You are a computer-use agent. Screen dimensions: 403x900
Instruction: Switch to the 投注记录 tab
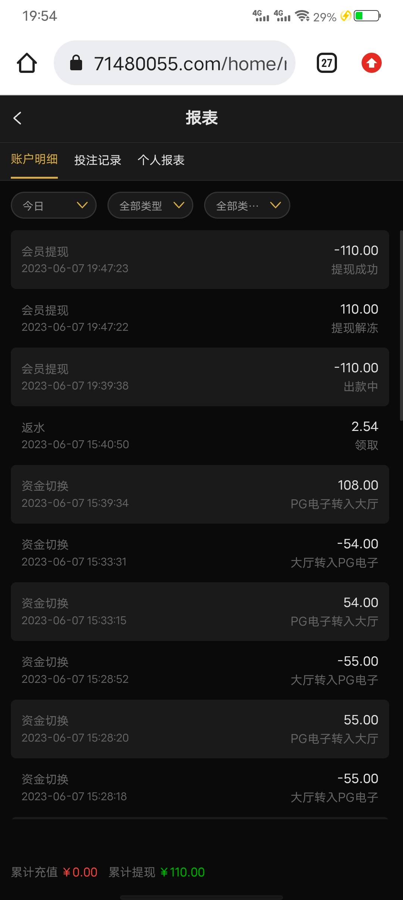tap(98, 160)
